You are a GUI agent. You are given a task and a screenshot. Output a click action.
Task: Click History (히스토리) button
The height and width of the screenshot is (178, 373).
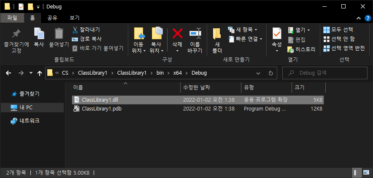point(301,49)
